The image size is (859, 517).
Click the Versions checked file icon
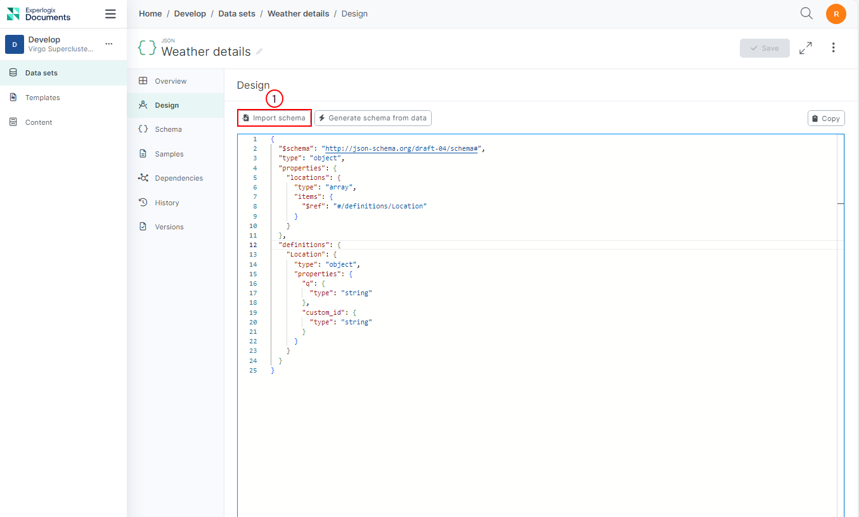click(x=143, y=227)
